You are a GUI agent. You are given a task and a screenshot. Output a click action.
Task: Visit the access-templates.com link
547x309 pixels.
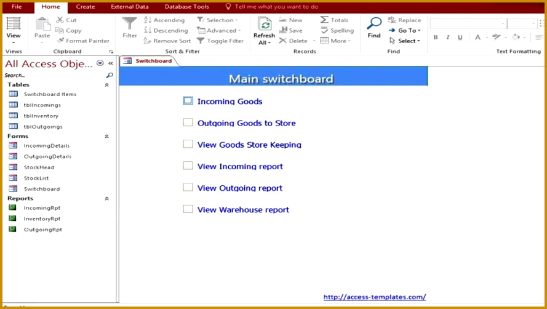[x=374, y=297]
